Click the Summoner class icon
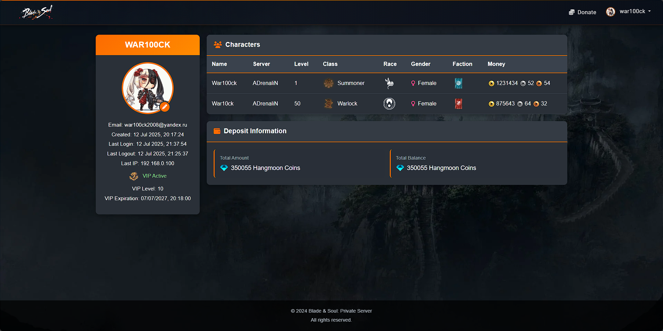663x331 pixels. [x=328, y=83]
